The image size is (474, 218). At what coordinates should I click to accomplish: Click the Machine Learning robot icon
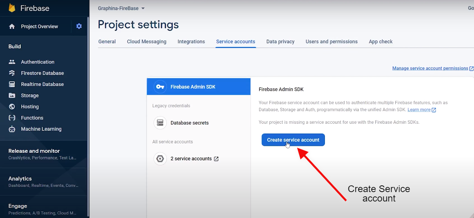pyautogui.click(x=12, y=129)
